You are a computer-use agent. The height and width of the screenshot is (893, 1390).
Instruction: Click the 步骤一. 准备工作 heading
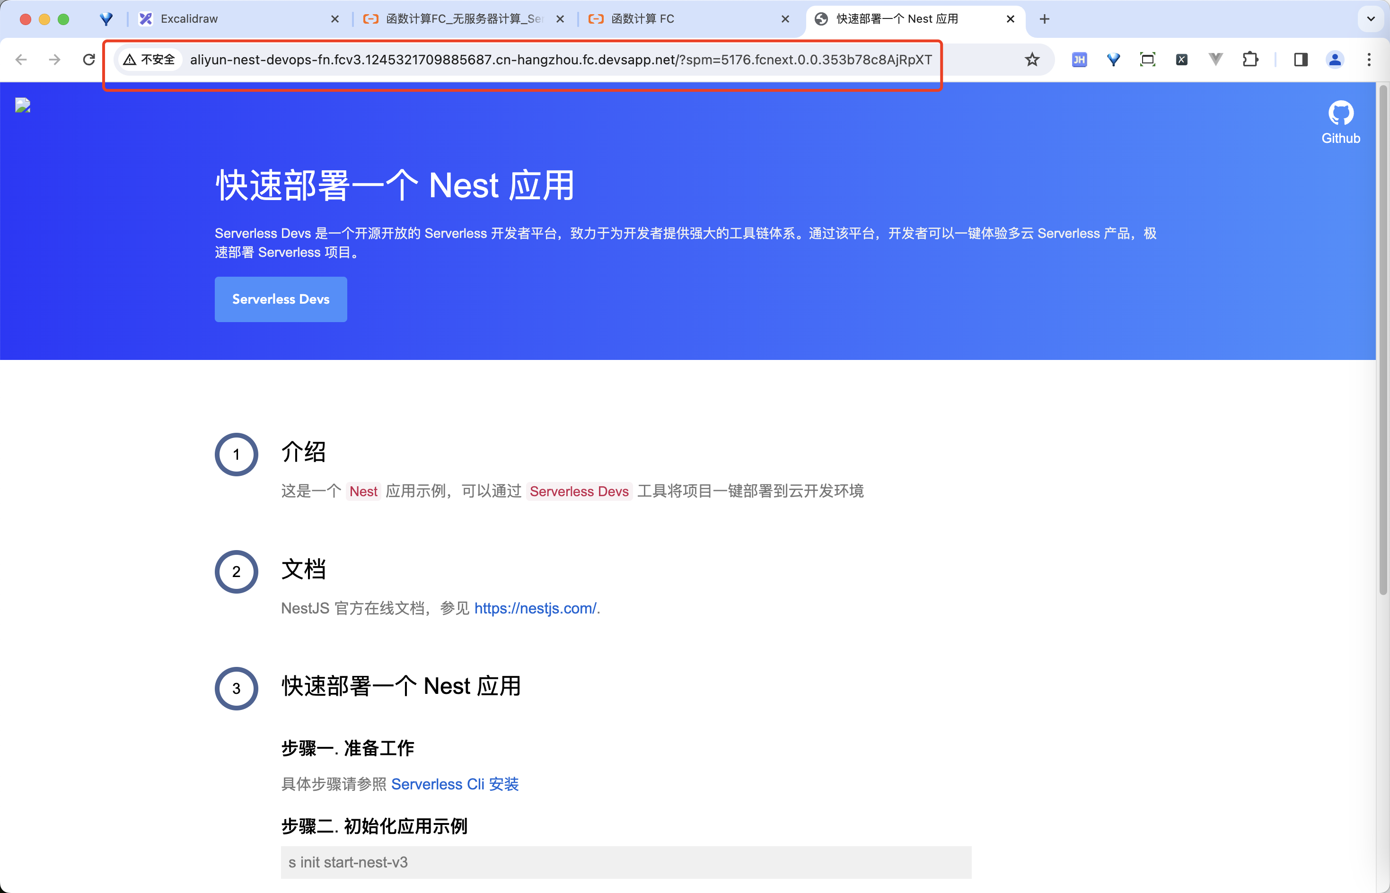[x=347, y=748]
